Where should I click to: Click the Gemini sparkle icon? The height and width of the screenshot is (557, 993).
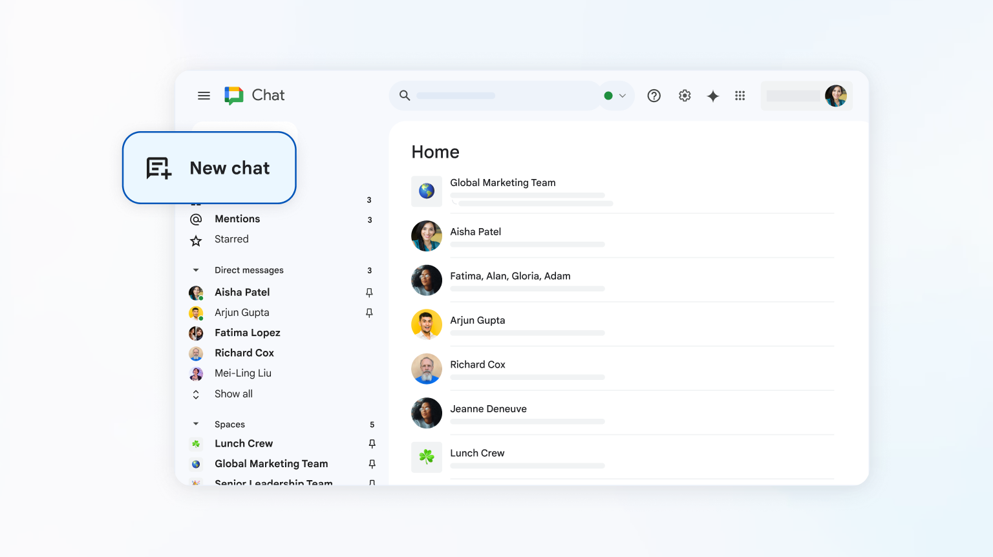[x=712, y=96]
